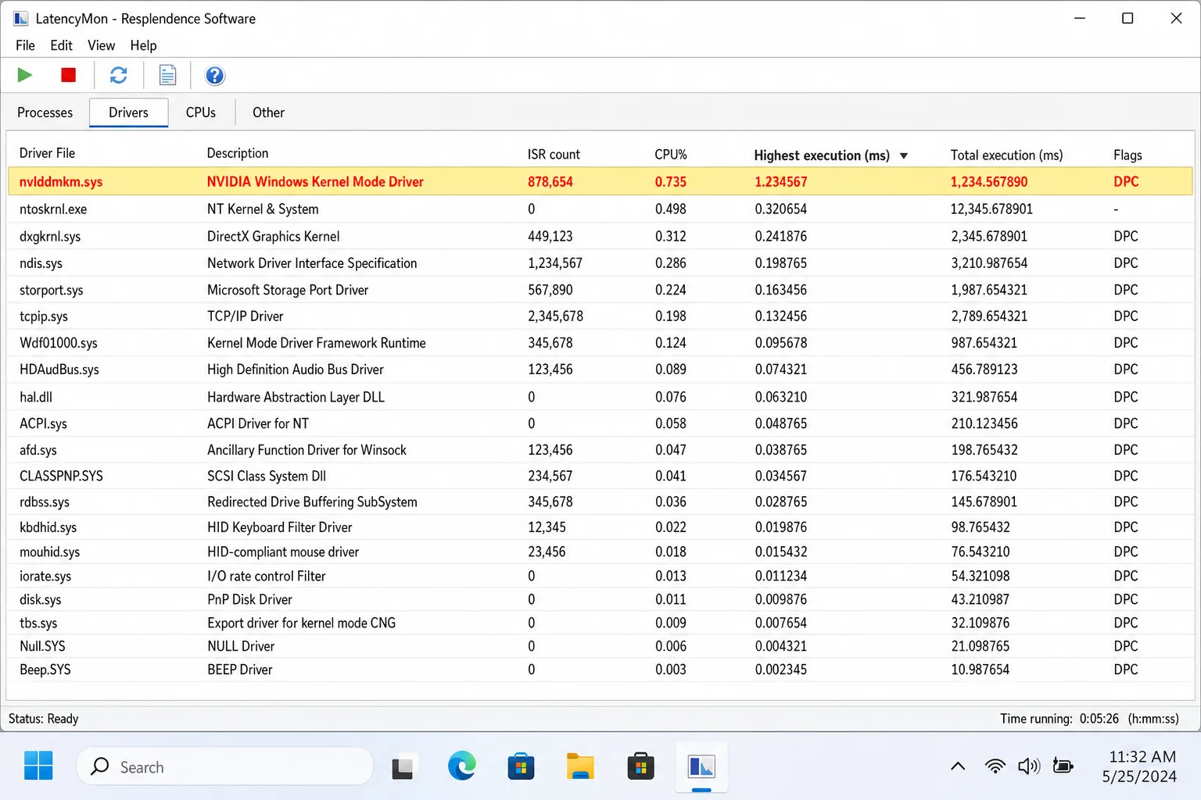Click ISR count value 2,345,678
The width and height of the screenshot is (1201, 800).
coord(555,316)
